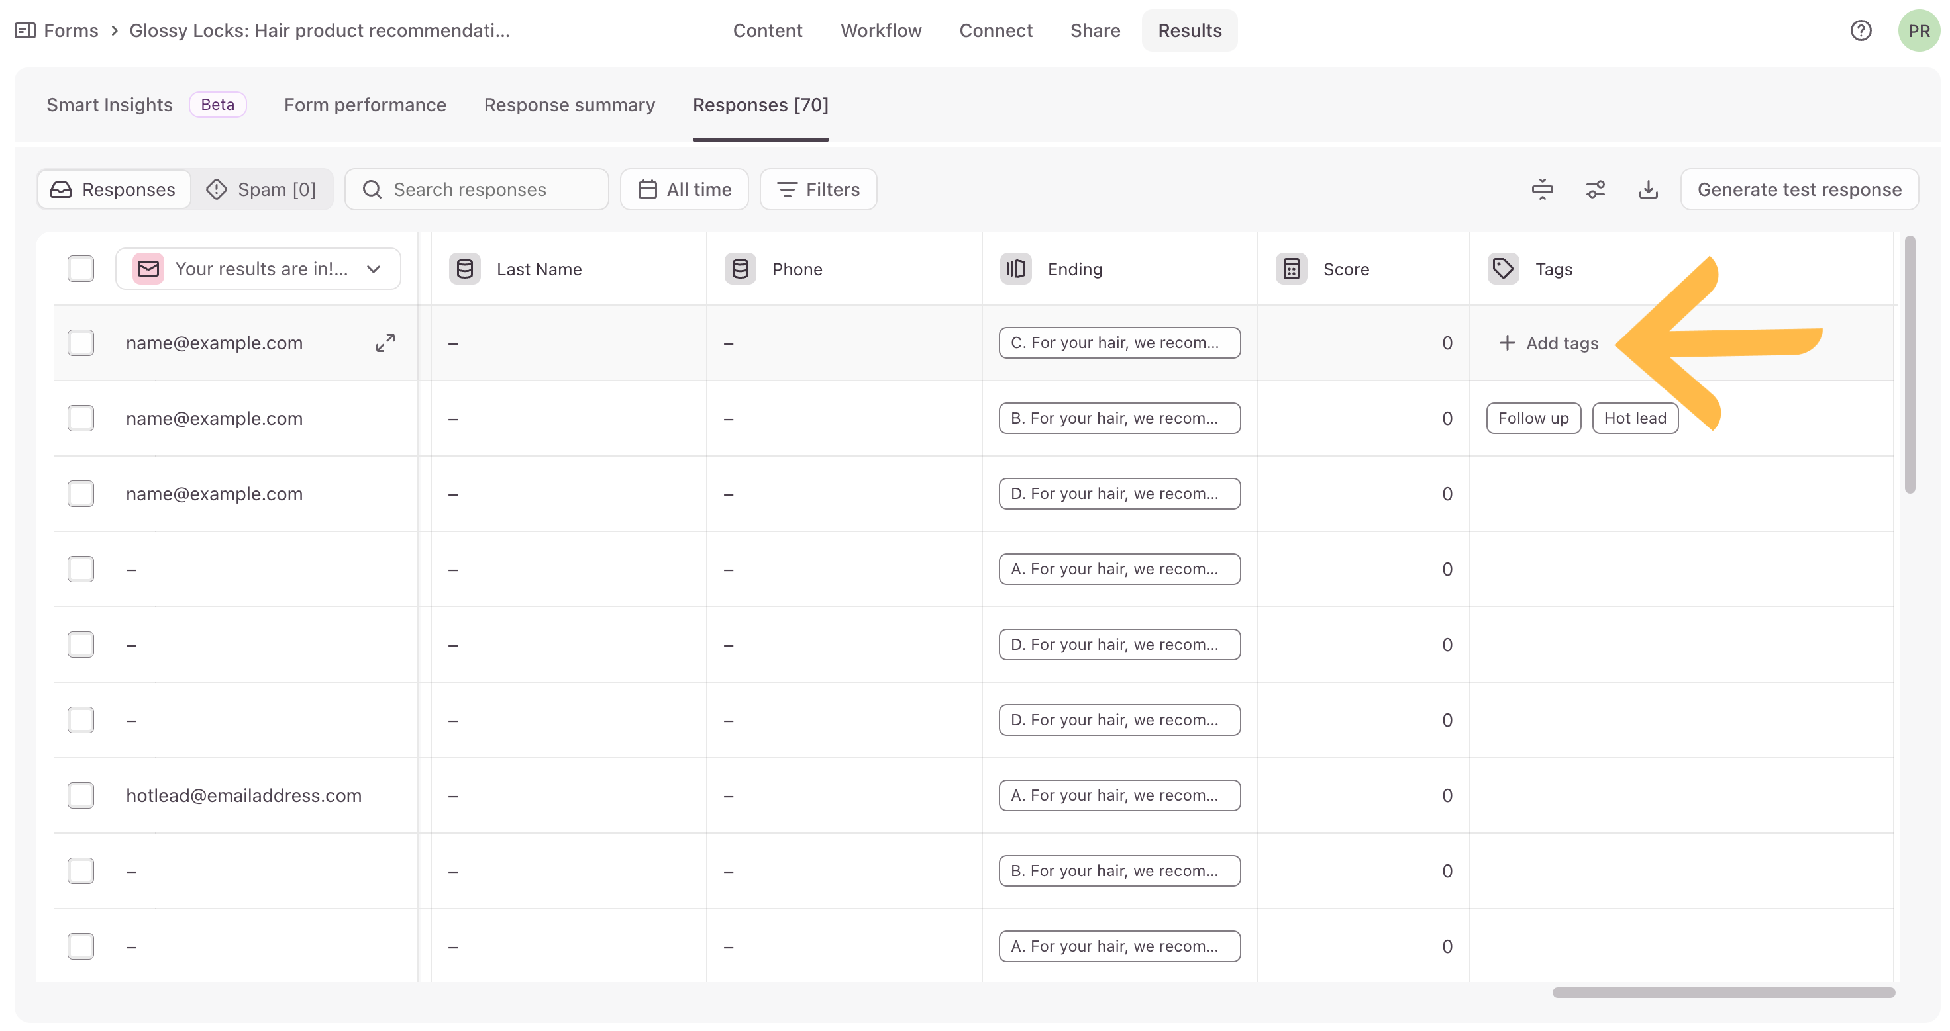The image size is (1950, 1031).
Task: Show the Spam [0] view
Action: (x=261, y=189)
